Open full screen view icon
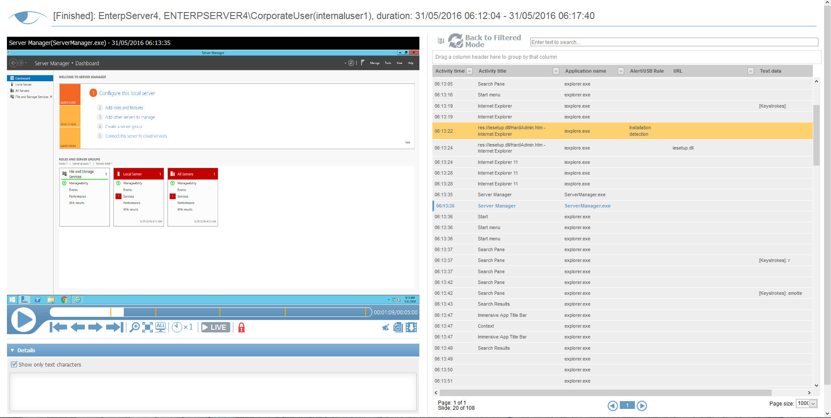The image size is (831, 418). click(148, 327)
